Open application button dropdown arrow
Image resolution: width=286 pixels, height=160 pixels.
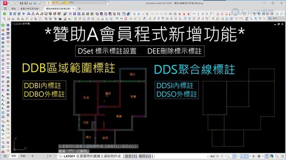[8, 3]
